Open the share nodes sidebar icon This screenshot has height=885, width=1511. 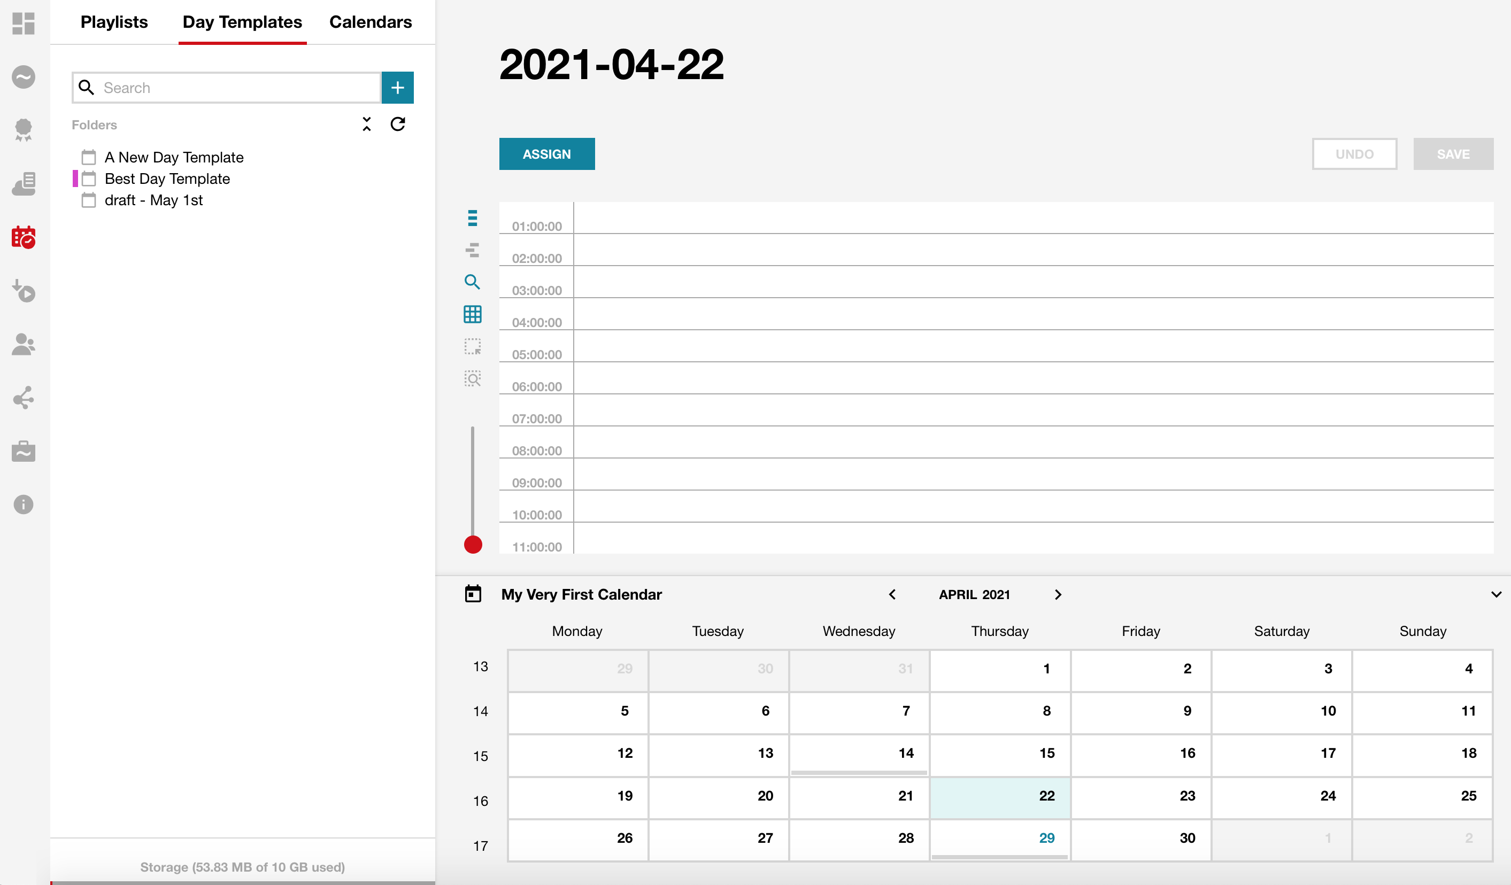[x=24, y=398]
